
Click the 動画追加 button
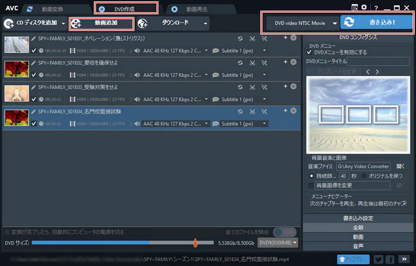(x=102, y=23)
